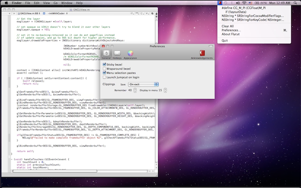
Task: Open the File menu
Action: [x=28, y=3]
